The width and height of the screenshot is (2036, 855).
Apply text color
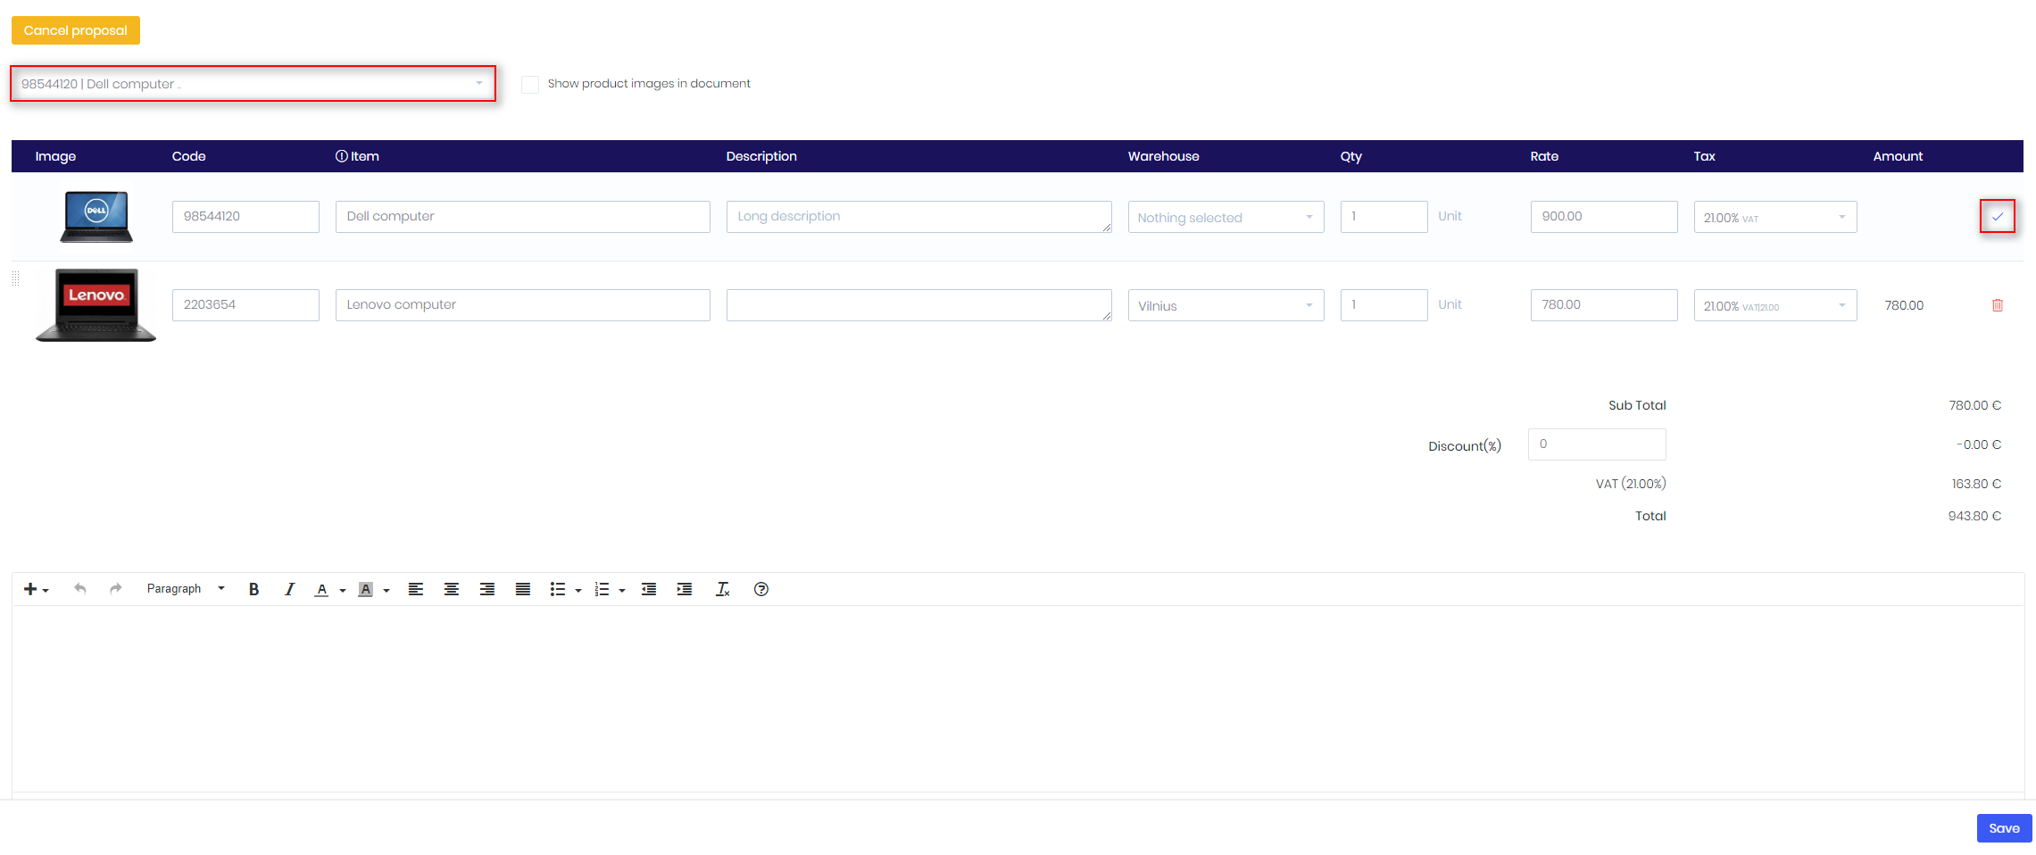(321, 589)
